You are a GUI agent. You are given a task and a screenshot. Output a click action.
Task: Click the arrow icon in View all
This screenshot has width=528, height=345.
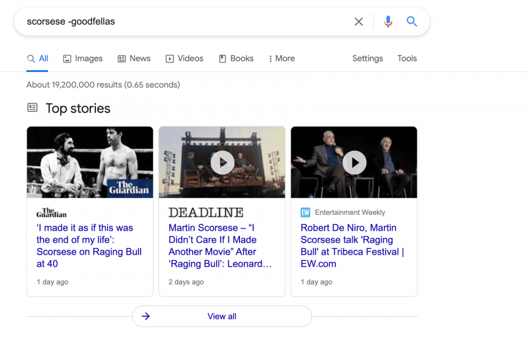tap(146, 316)
